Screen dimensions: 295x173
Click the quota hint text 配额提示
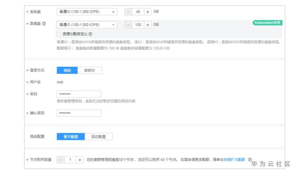[x=113, y=48]
